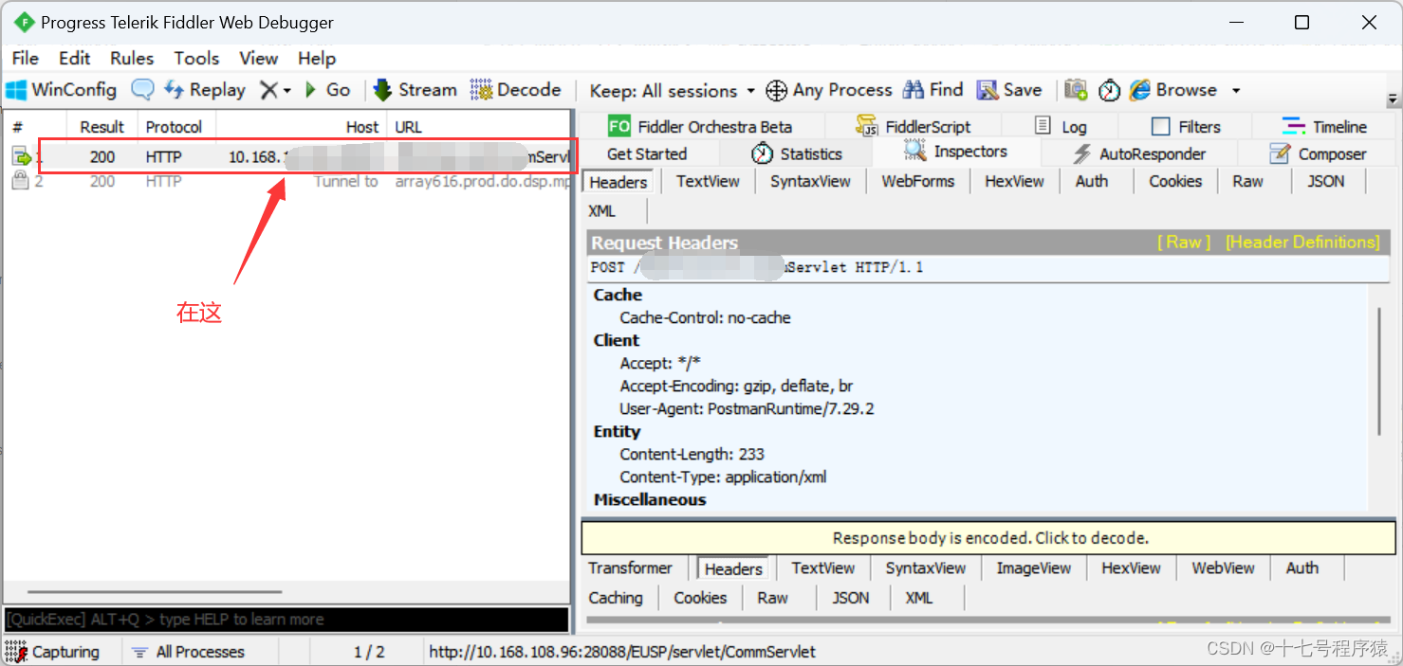Toggle Decode option in toolbar

pos(516,90)
